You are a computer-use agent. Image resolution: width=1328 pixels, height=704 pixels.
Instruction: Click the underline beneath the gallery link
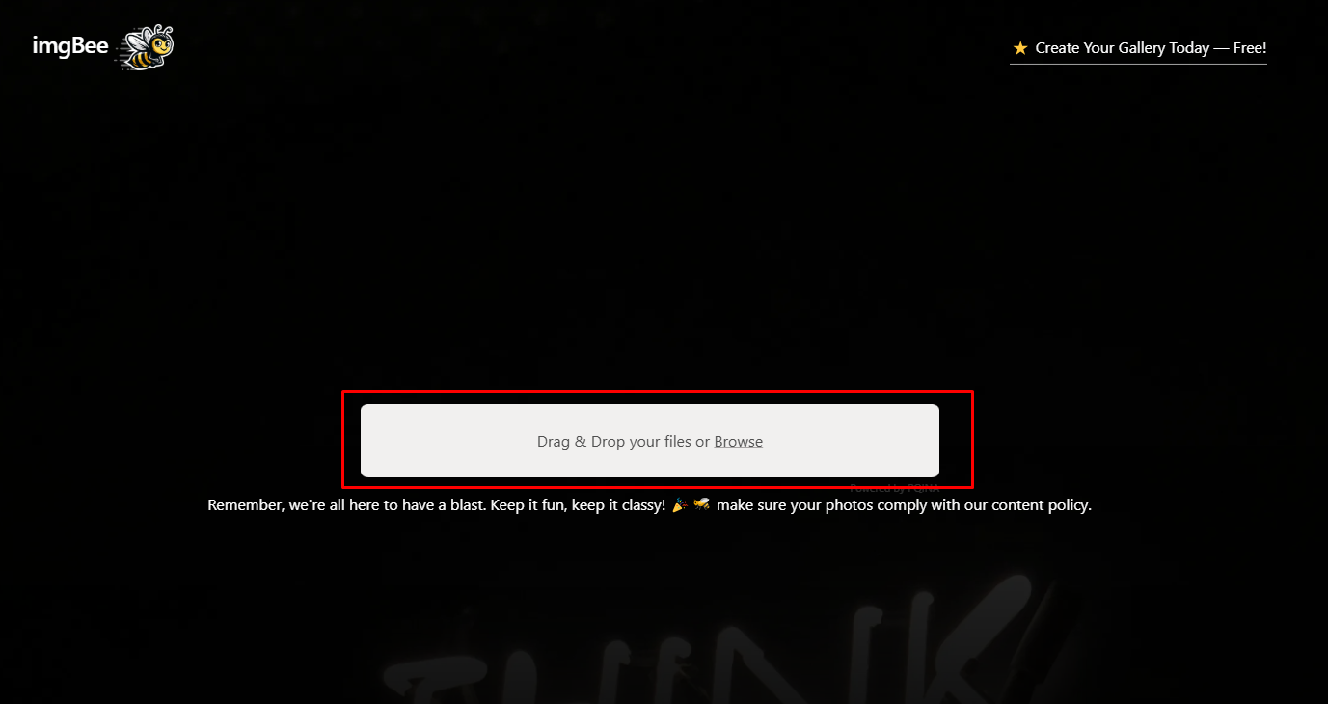click(1139, 64)
